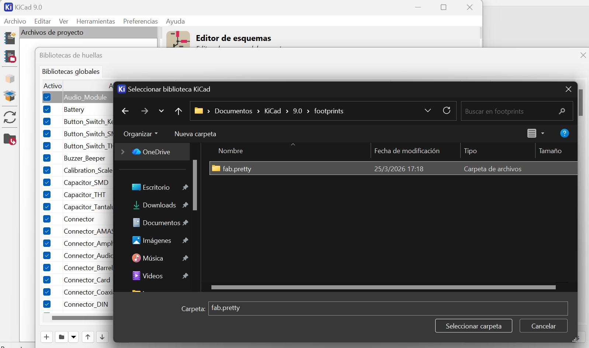Cancel the folder selection dialog
This screenshot has height=348, width=589.
(x=543, y=326)
